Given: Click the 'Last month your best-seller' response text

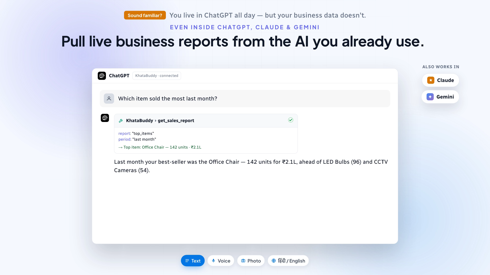Looking at the screenshot, I should tap(251, 166).
